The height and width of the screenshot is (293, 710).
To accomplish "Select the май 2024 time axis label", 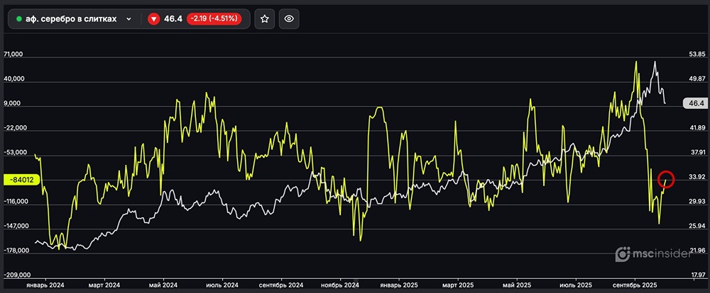I will click(x=163, y=285).
